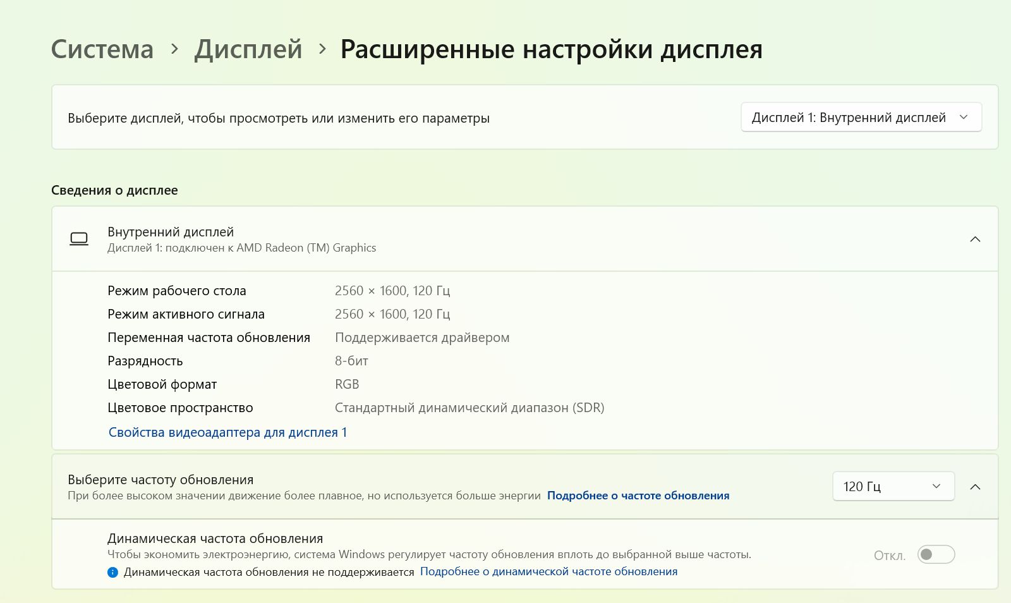Open Свойства видеоадаптера для дисплея 1

click(x=227, y=432)
